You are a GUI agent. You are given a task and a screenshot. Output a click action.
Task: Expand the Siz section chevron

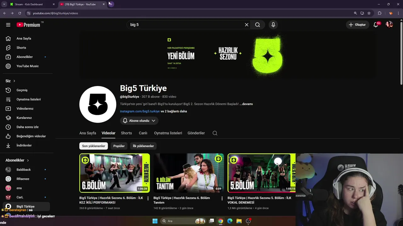pos(14,81)
